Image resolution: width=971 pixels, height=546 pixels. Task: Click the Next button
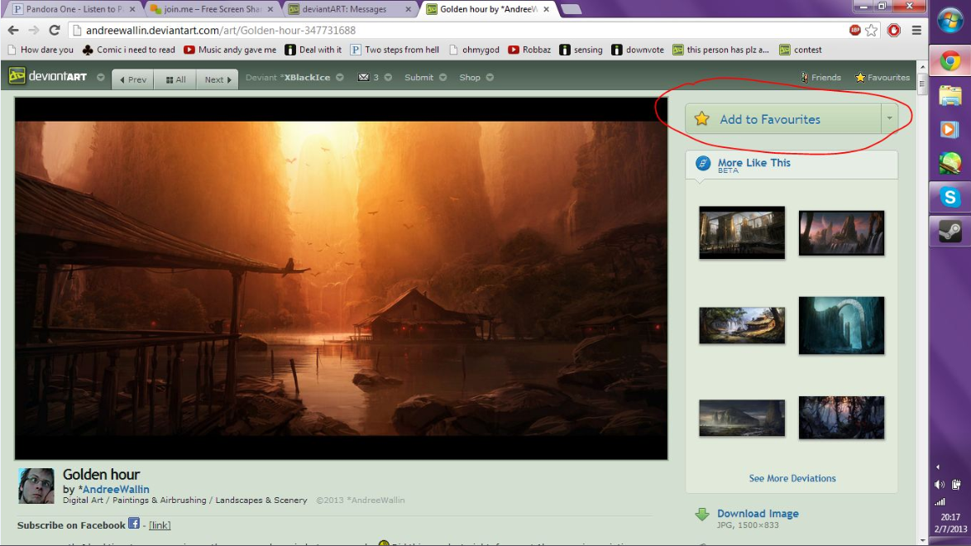[218, 79]
